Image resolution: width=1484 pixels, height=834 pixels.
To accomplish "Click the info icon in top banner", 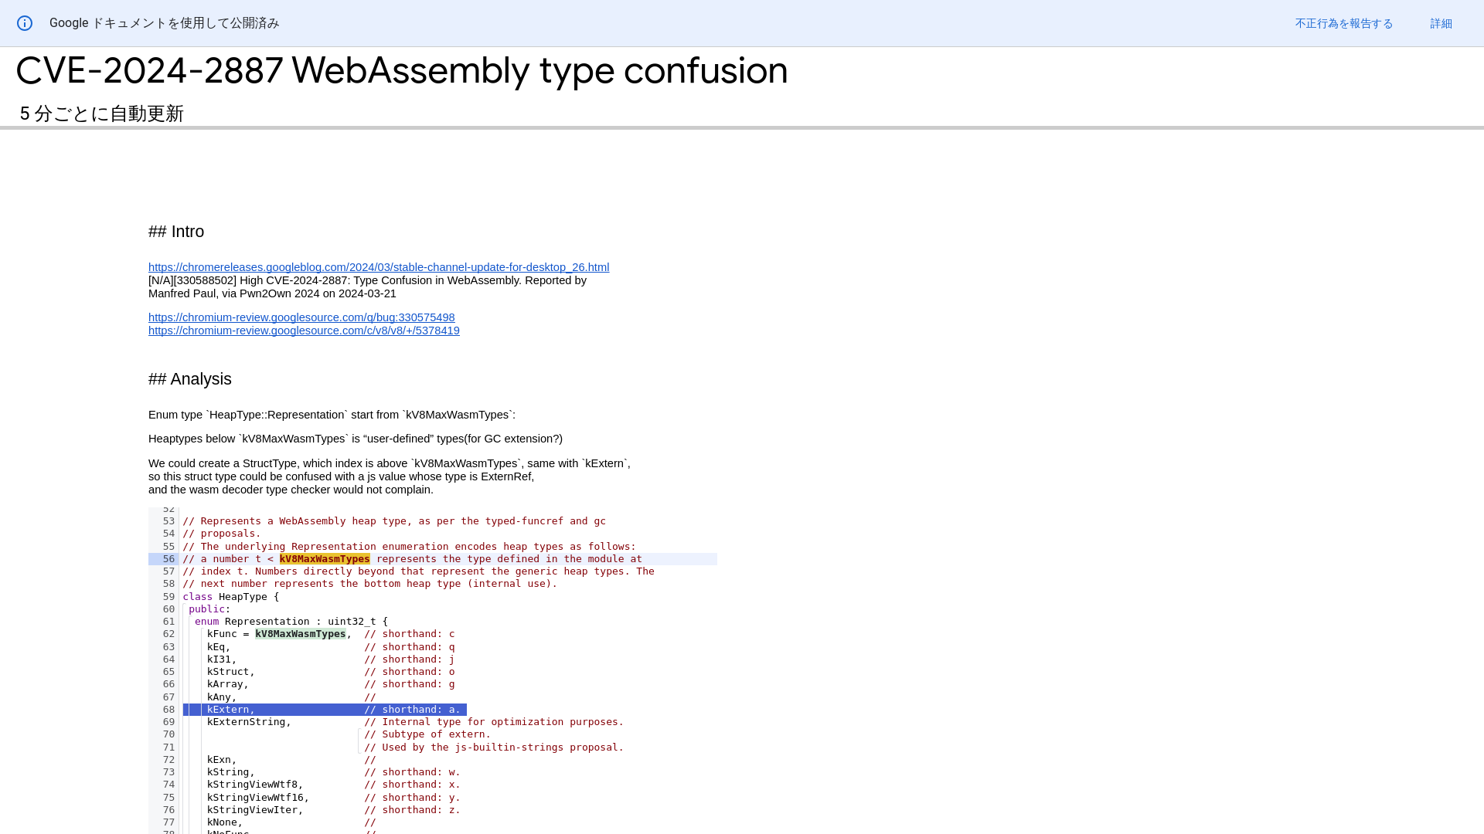I will [x=25, y=23].
